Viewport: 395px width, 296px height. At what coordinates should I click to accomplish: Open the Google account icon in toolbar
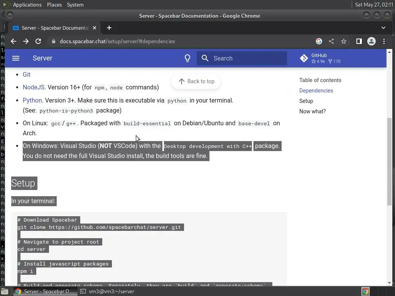tap(319, 41)
